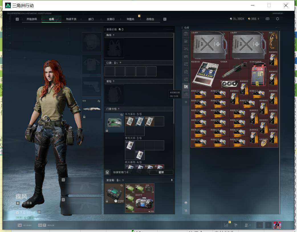The height and width of the screenshot is (232, 297).
Task: Expand the warehouse with top sidebar icon
Action: pos(186,34)
